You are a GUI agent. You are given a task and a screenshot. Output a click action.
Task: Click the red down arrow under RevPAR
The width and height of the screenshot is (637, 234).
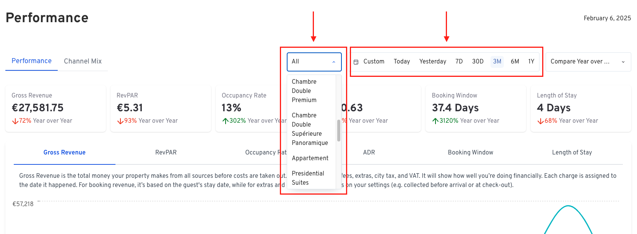pos(120,121)
